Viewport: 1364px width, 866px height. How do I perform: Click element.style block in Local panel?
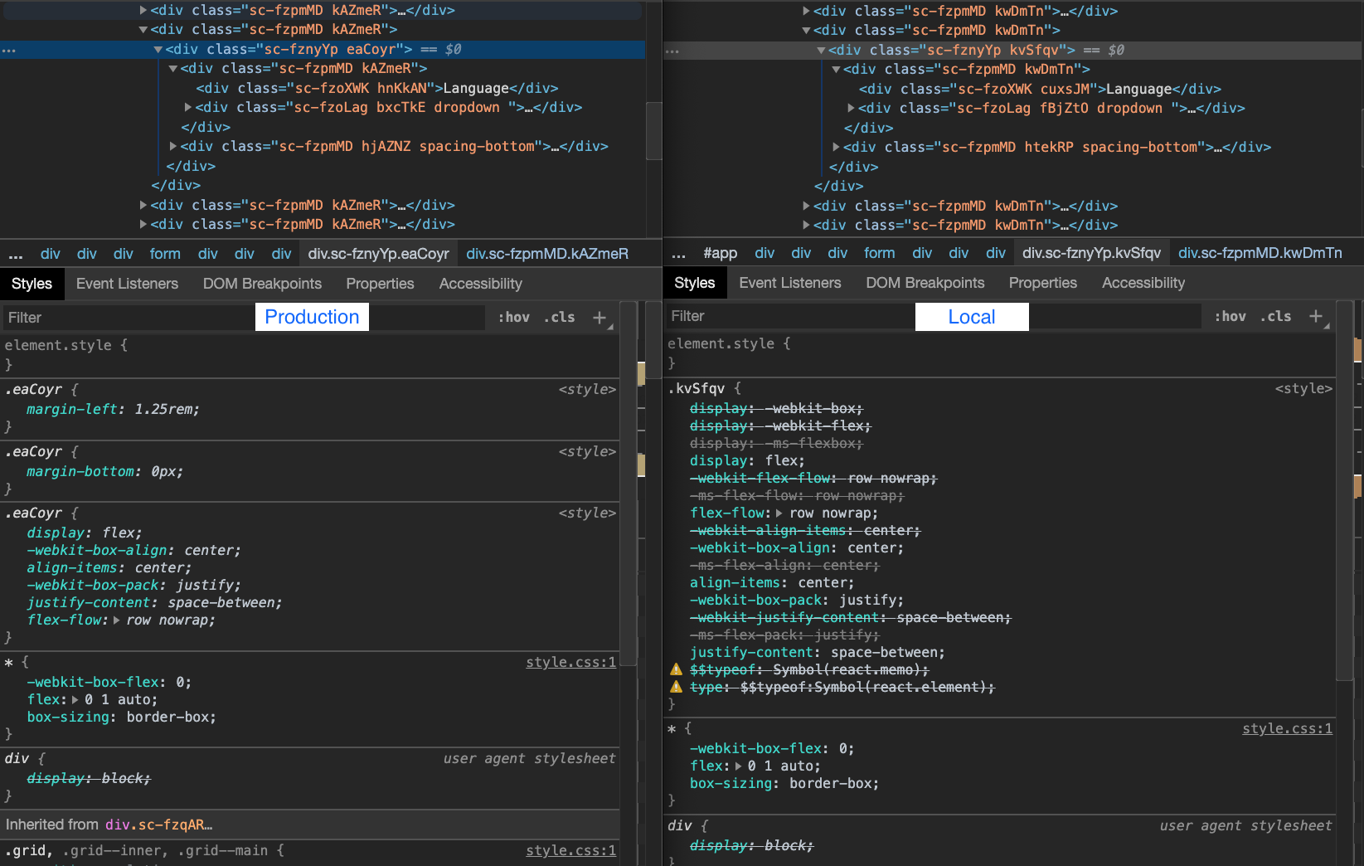point(999,353)
